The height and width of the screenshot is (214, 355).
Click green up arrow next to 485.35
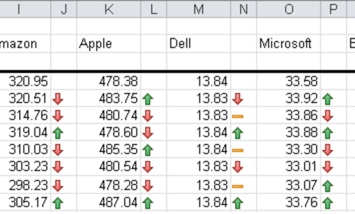tap(148, 150)
